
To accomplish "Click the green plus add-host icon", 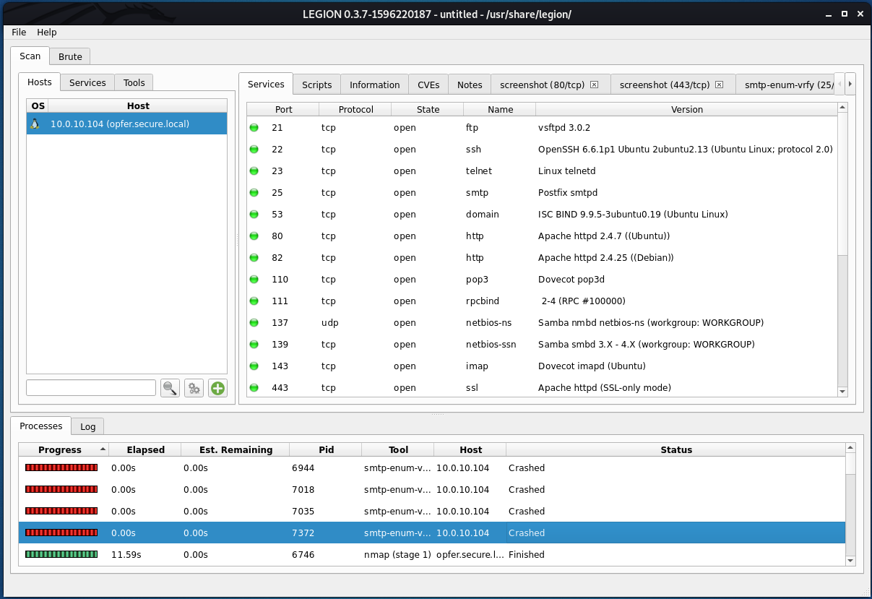I will point(217,388).
